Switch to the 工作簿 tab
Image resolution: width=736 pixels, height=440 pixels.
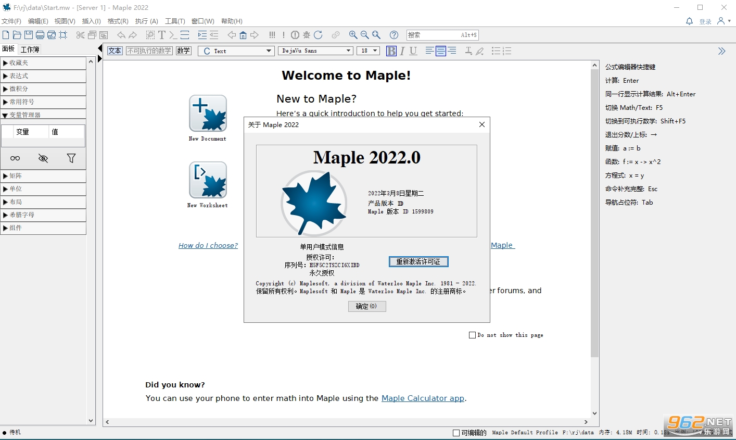[30, 49]
